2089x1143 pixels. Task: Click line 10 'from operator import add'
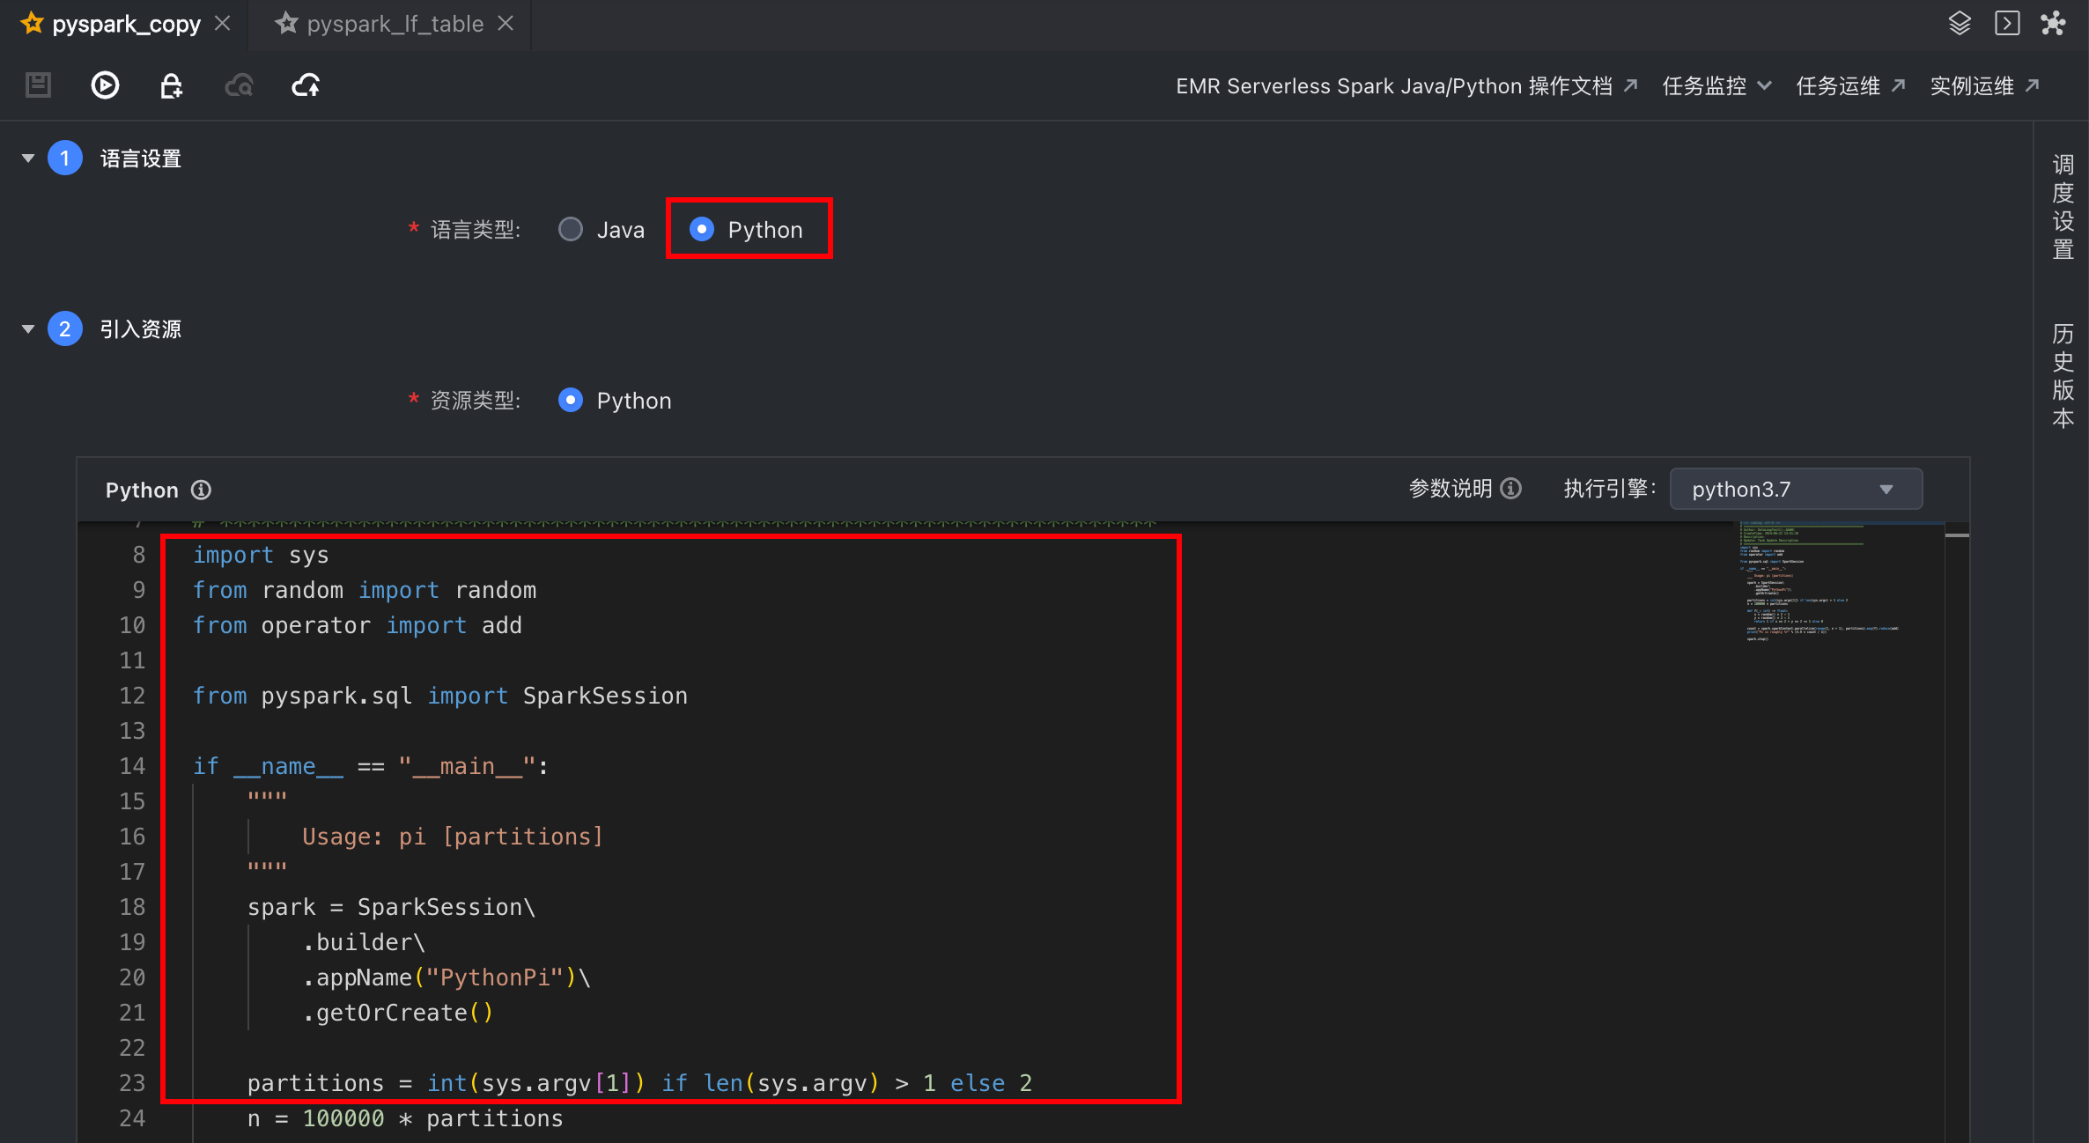coord(358,625)
